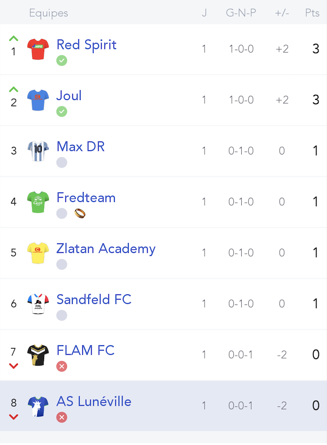
Task: Click the green checkmark badge under Red Spirit
Action: [x=62, y=61]
